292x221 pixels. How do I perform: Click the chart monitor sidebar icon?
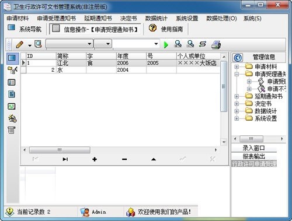pos(12,106)
